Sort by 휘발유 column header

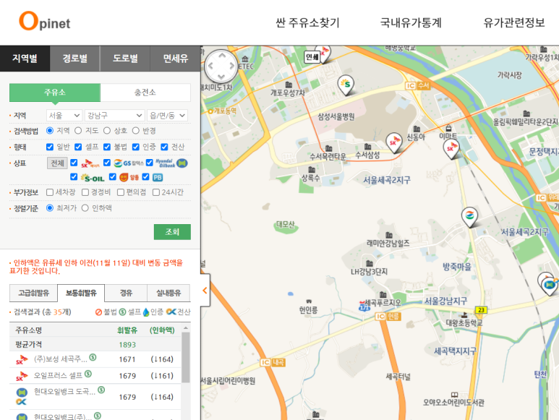click(127, 330)
